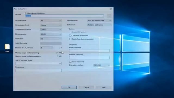The width and height of the screenshot is (174, 98).
Task: Click the Memory usage for Decompressing value 2 MB
Action: tap(59, 56)
